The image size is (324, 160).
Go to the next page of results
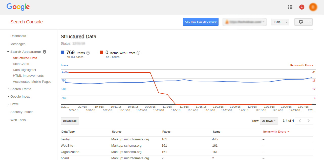(309, 121)
